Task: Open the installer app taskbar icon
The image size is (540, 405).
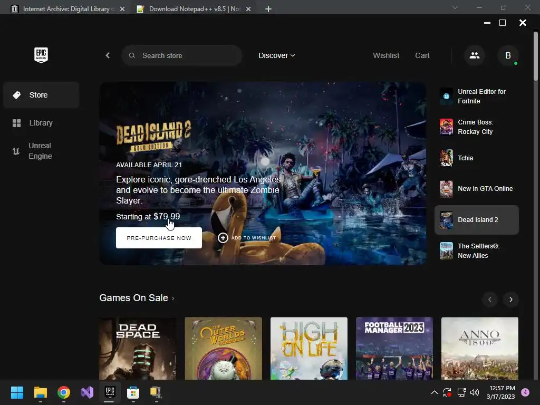Action: coord(156,392)
